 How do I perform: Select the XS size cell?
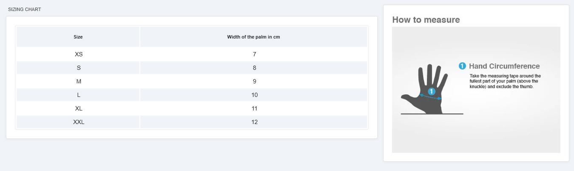[x=79, y=54]
